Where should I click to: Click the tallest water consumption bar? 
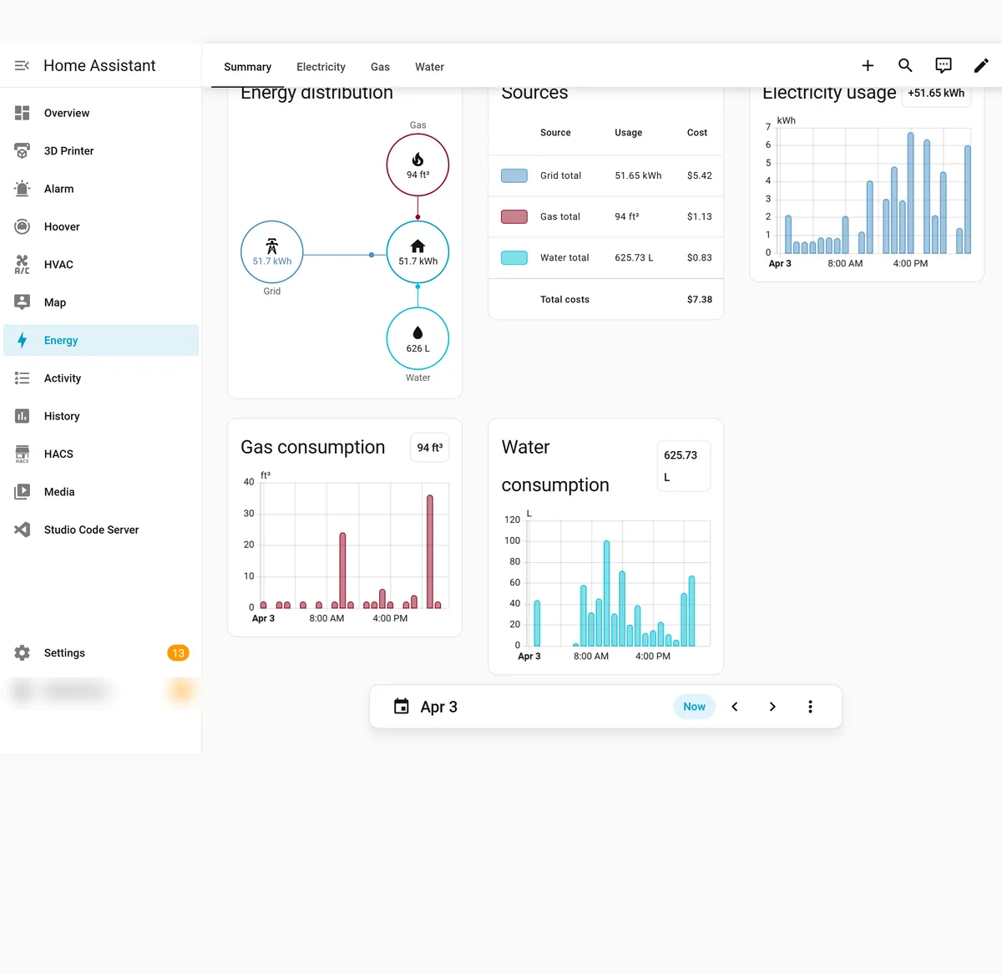(606, 593)
